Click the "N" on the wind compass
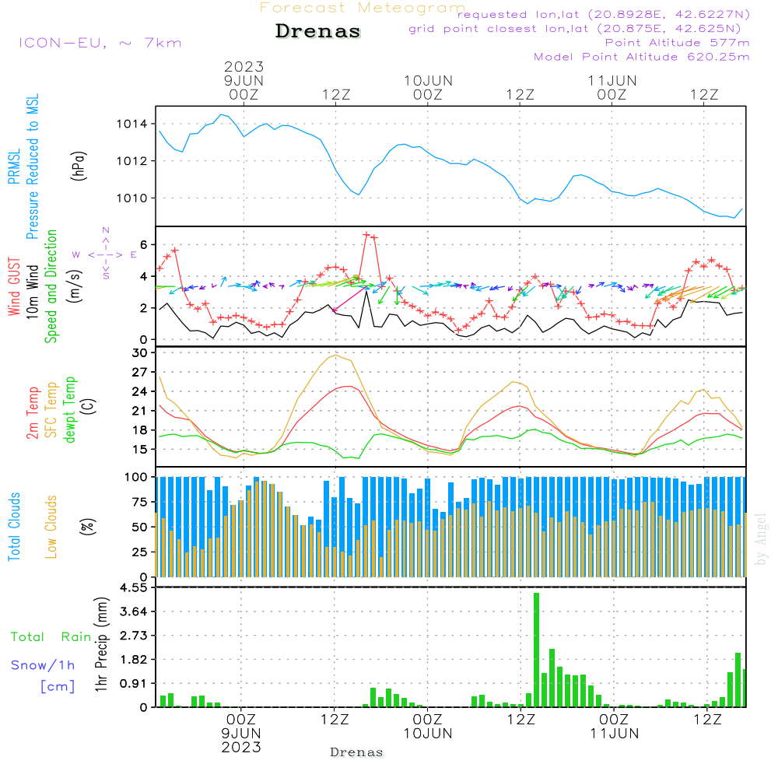 (106, 231)
